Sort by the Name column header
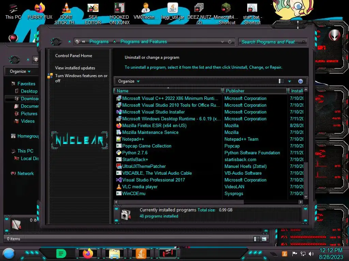This screenshot has width=349, height=261. [168, 91]
